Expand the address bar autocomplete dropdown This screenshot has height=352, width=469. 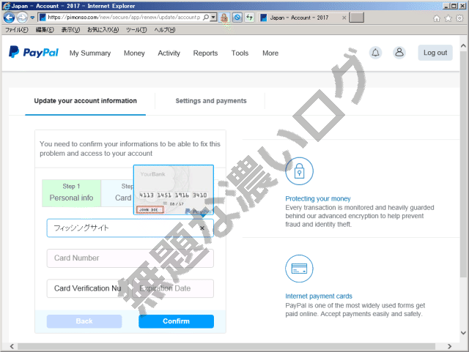(213, 18)
